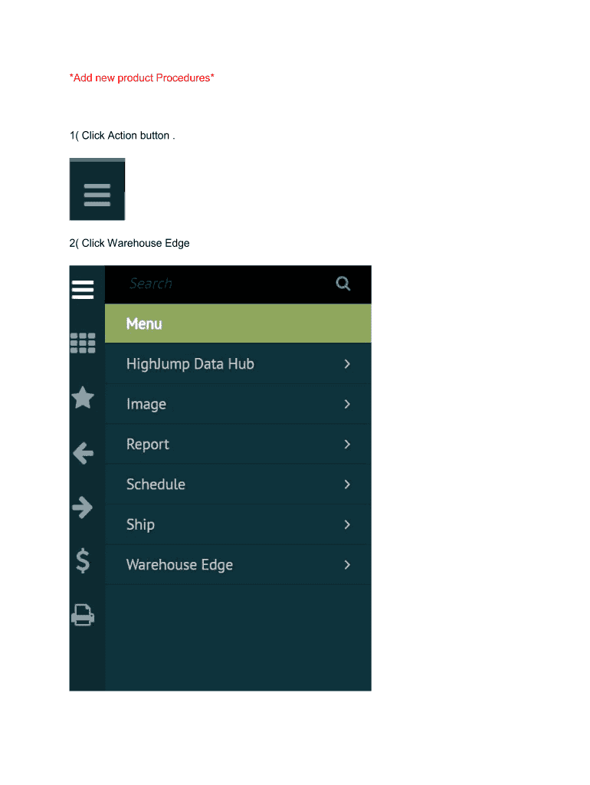Expand chevron next to Report
This screenshot has width=590, height=785.
347,444
